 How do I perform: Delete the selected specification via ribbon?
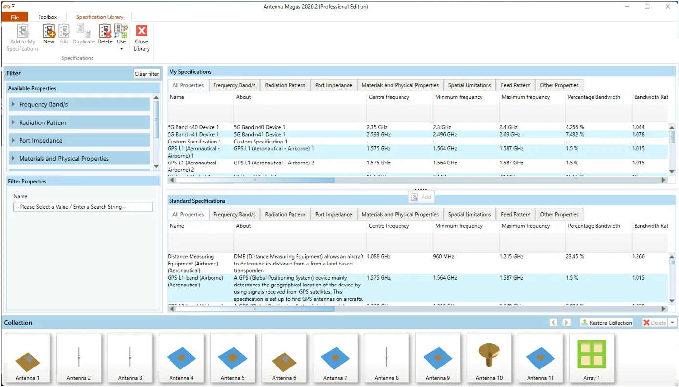(x=105, y=35)
